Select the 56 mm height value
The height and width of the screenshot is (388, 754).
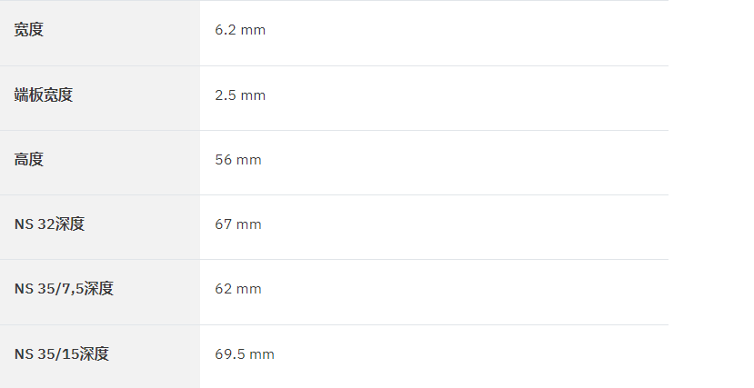point(238,159)
